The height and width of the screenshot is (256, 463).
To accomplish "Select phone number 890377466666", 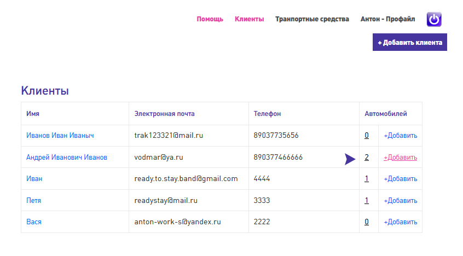I will pos(278,158).
